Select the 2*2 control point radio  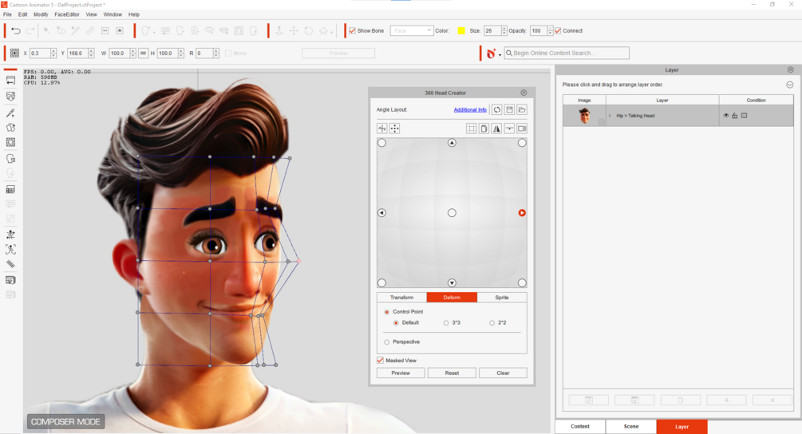(492, 323)
